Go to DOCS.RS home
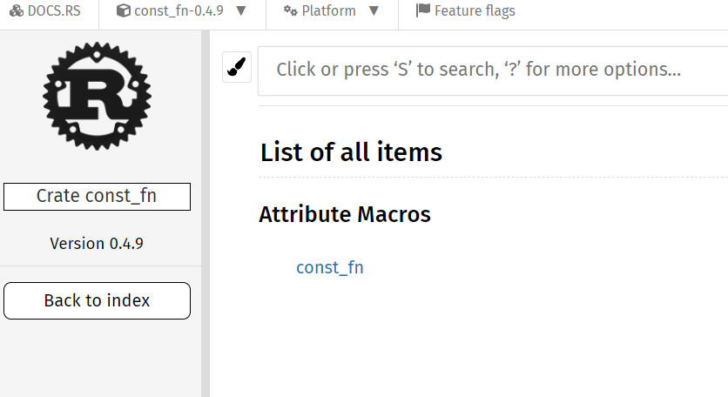 pos(45,10)
